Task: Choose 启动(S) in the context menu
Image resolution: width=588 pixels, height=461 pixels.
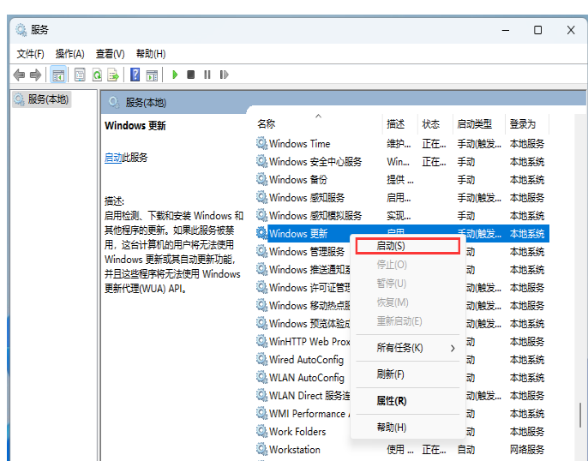Action: [x=408, y=246]
